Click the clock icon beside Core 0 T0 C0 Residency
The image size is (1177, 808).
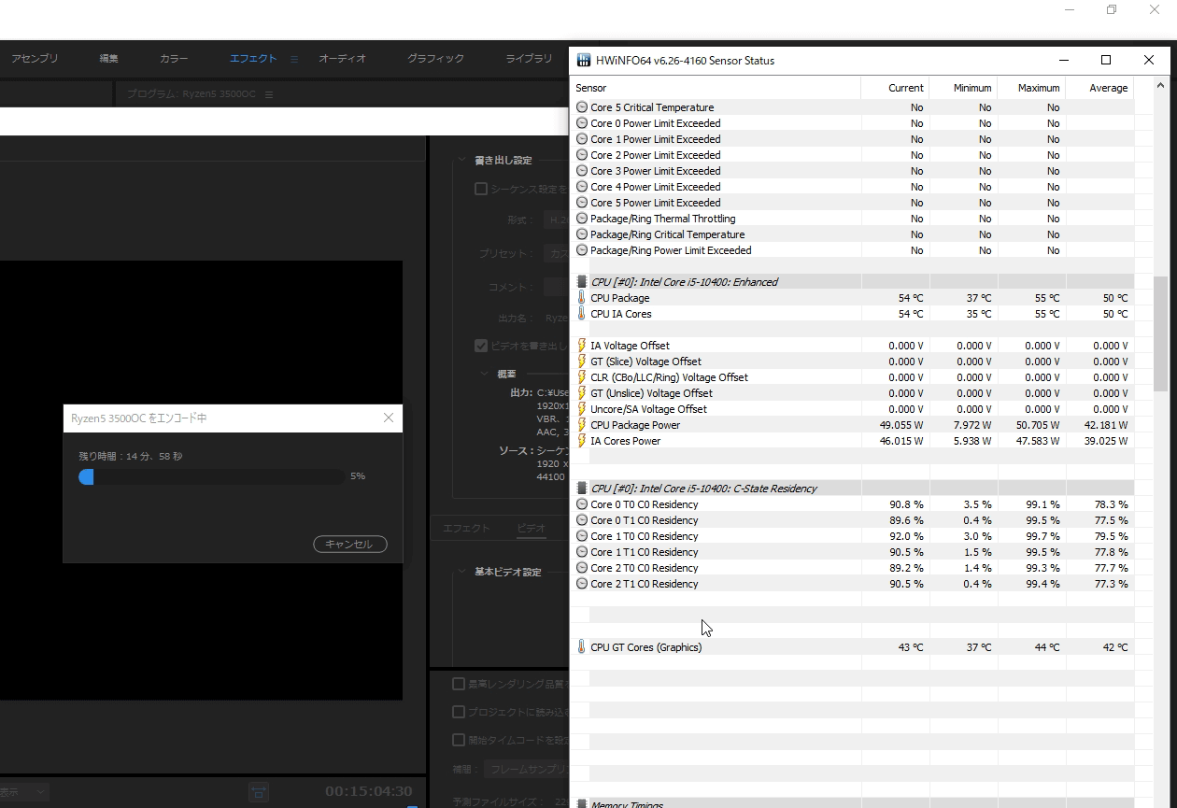582,504
